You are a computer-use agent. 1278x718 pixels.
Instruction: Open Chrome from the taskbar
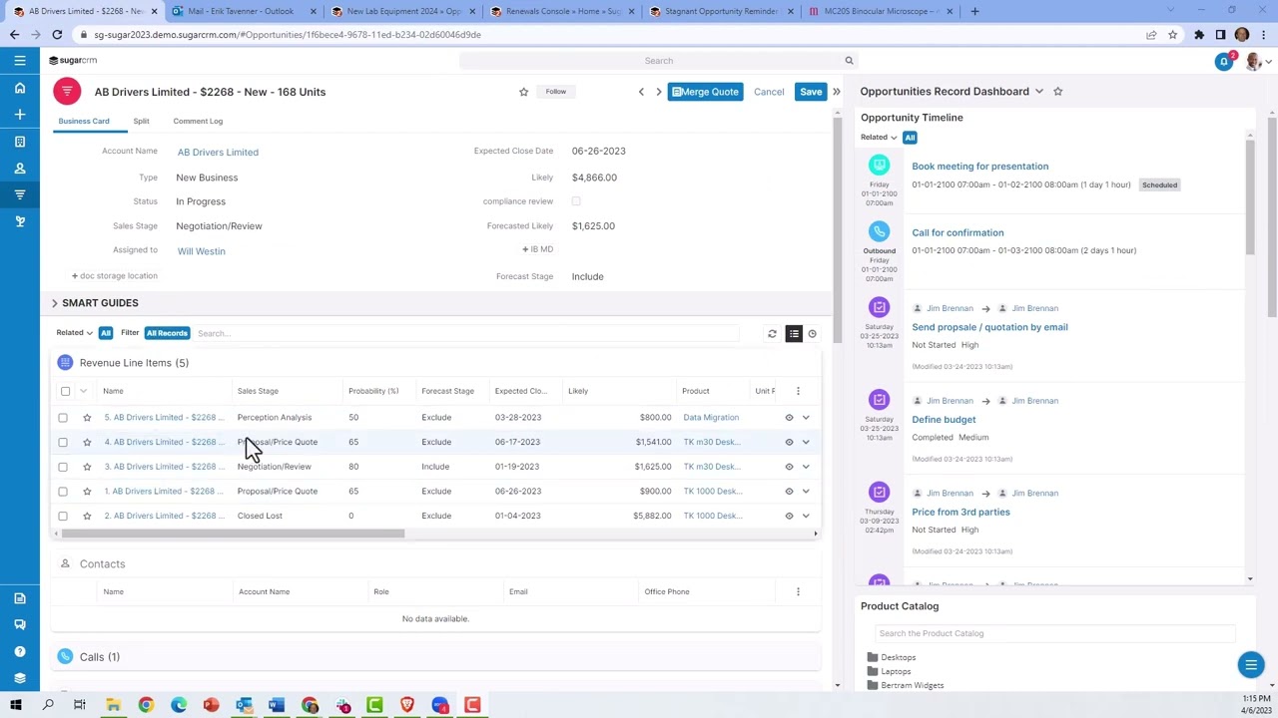[x=146, y=706]
